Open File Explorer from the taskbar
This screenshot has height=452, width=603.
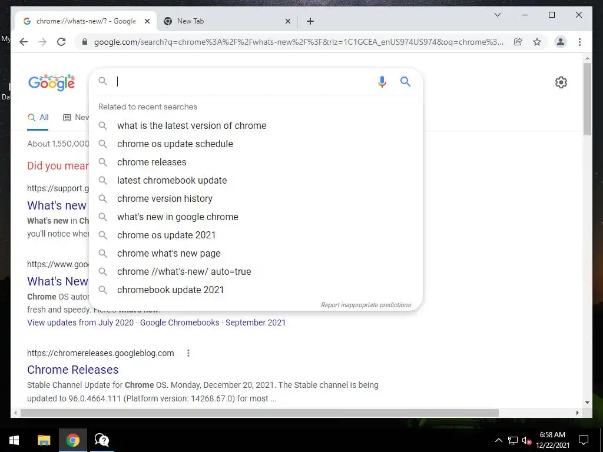click(44, 440)
